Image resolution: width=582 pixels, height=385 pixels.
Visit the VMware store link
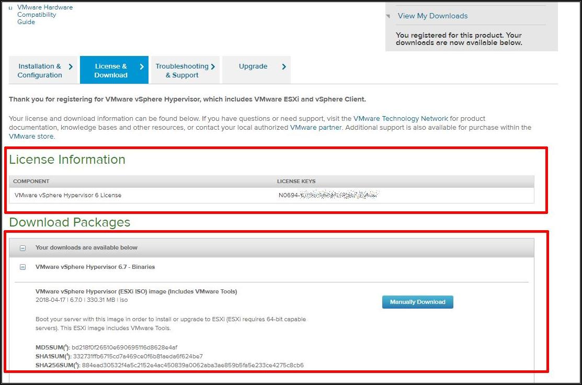[31, 136]
